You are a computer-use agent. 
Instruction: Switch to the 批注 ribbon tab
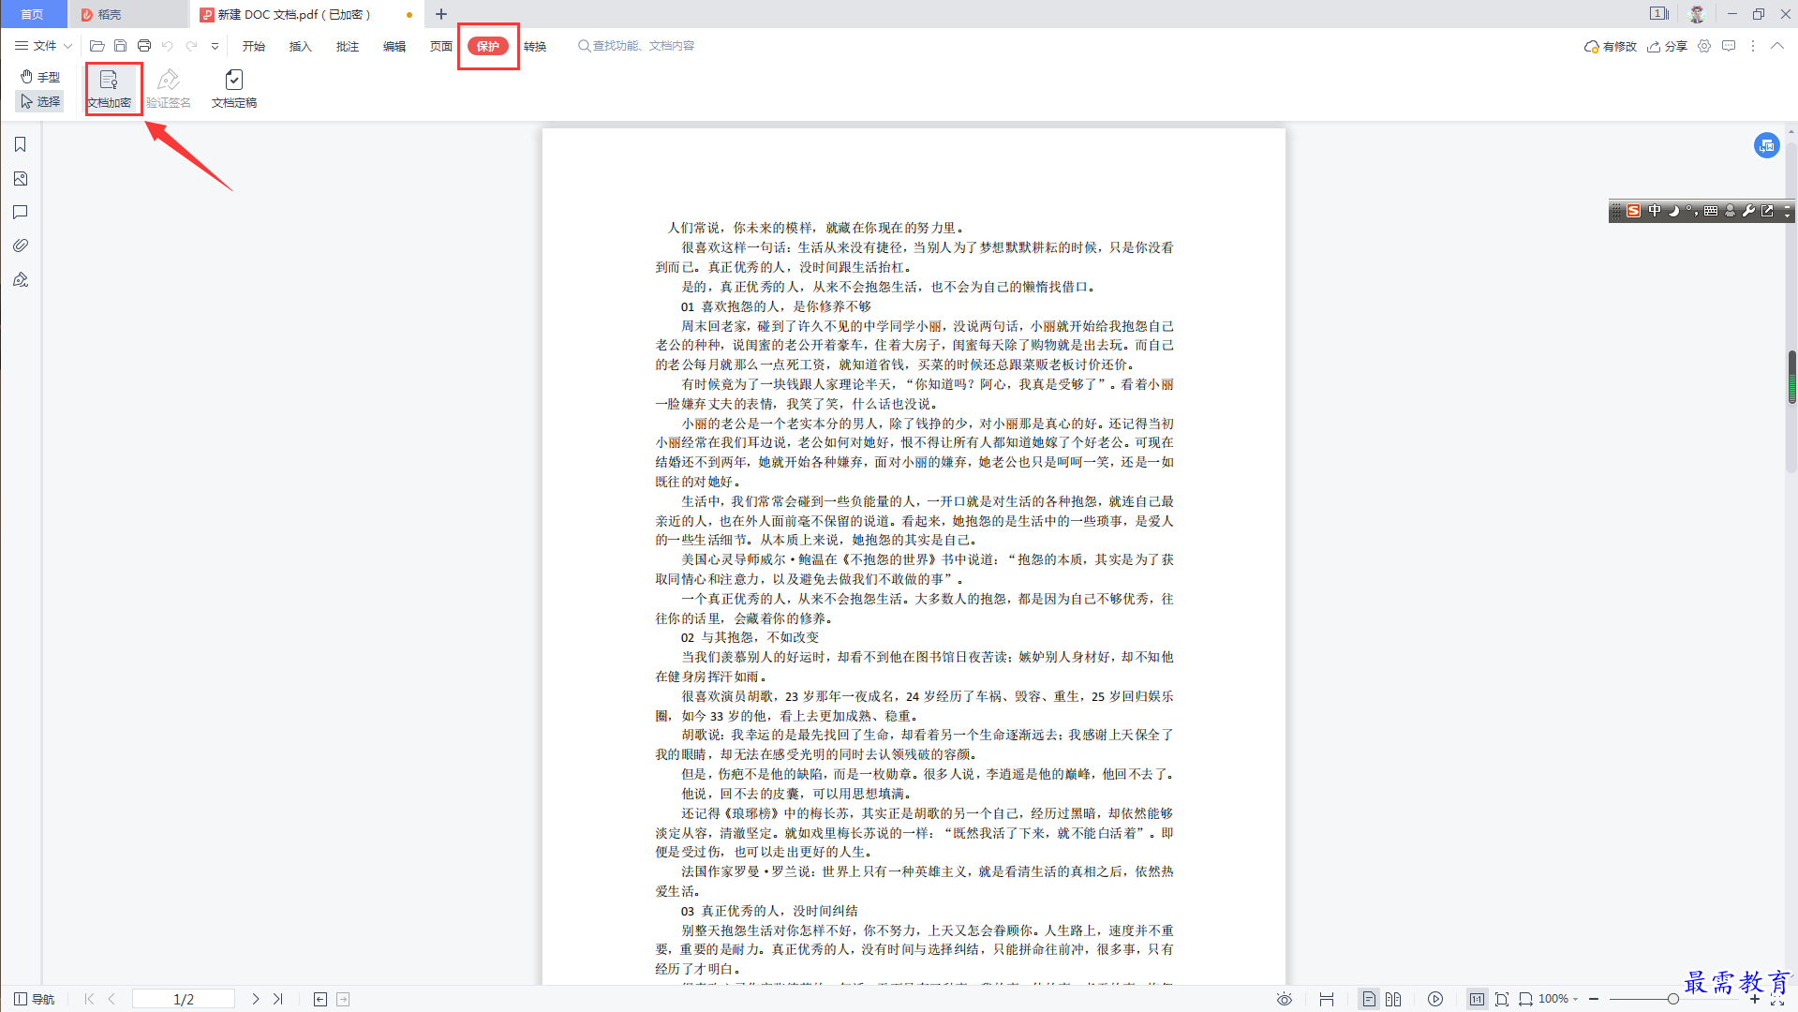[x=348, y=46]
